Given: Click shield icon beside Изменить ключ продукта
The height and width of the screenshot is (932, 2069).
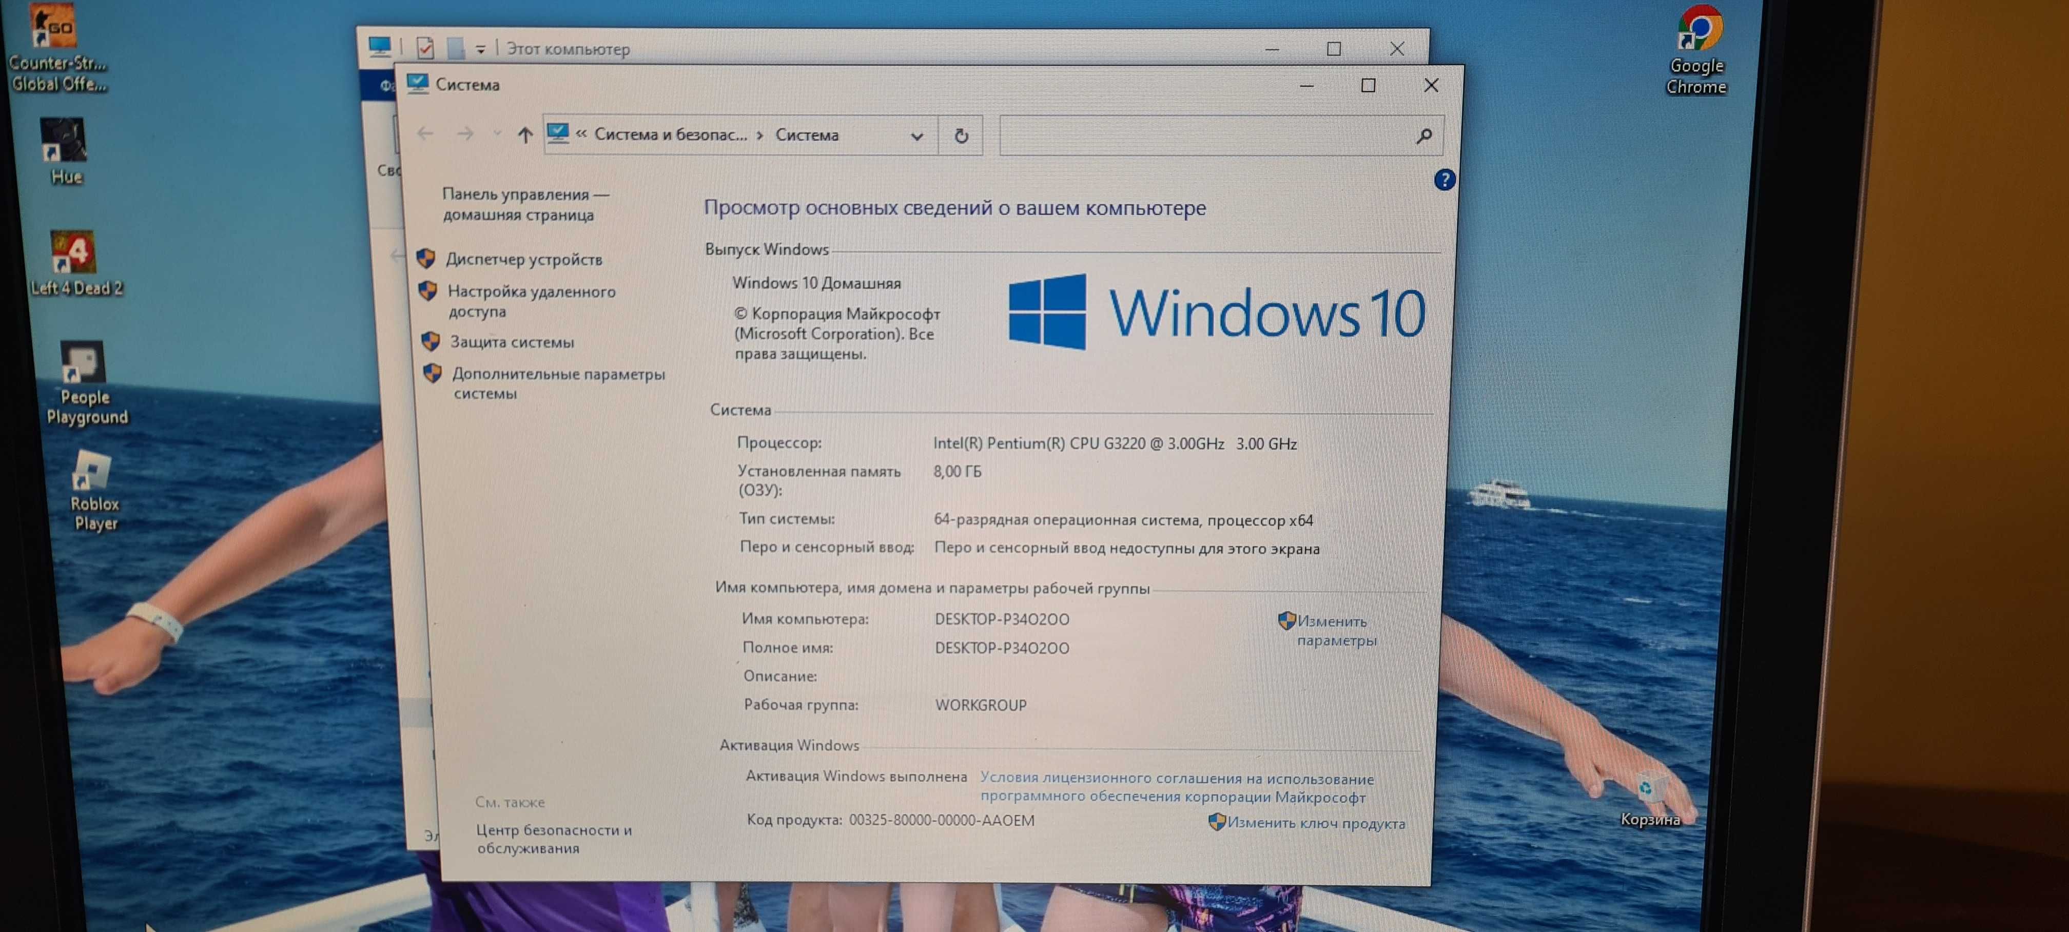Looking at the screenshot, I should [1217, 821].
